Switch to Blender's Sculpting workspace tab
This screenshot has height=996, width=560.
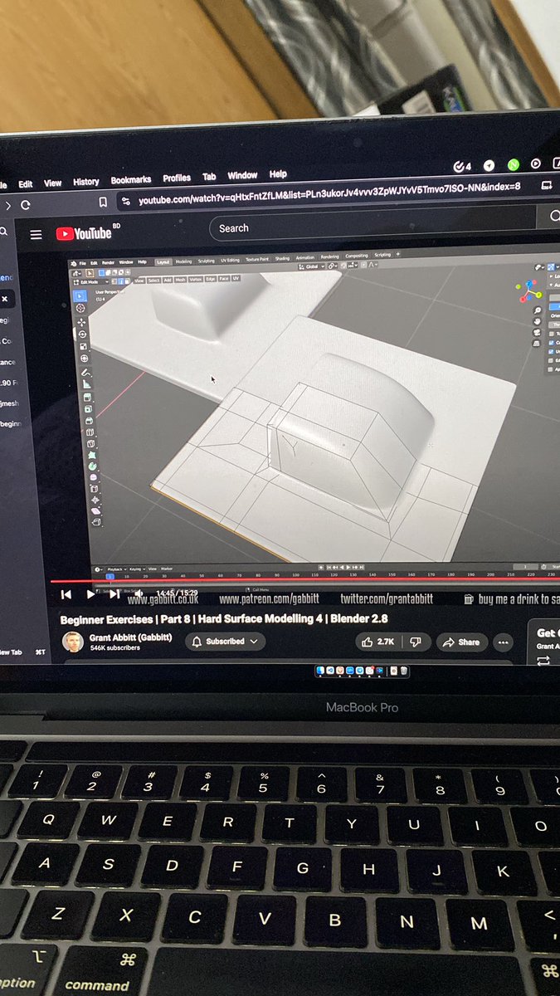[207, 261]
